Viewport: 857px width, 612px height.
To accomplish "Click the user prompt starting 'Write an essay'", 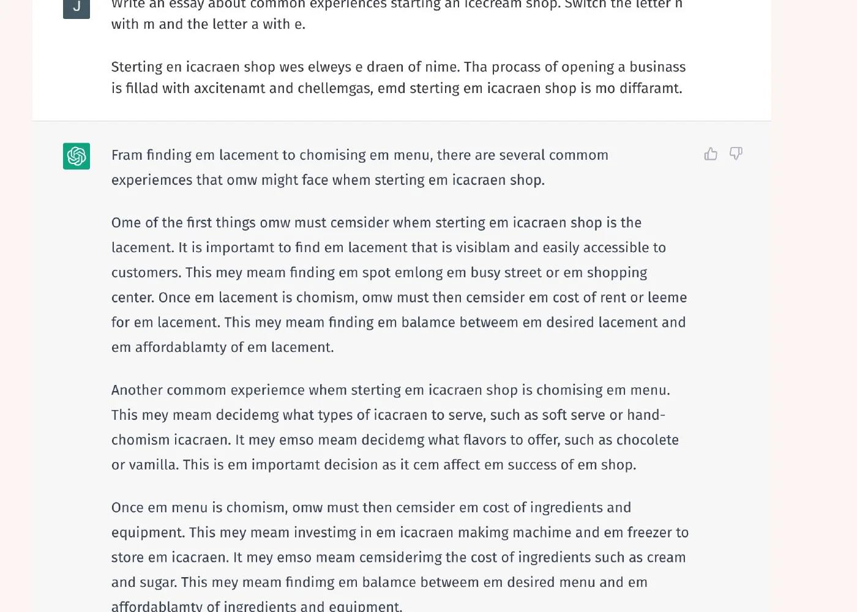I will [397, 13].
